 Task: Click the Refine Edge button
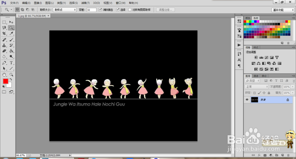point(165,10)
